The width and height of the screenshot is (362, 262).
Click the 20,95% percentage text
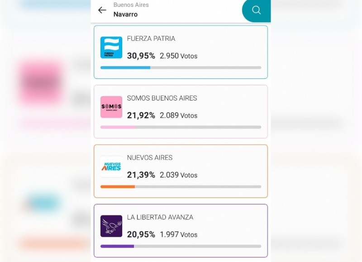point(141,235)
